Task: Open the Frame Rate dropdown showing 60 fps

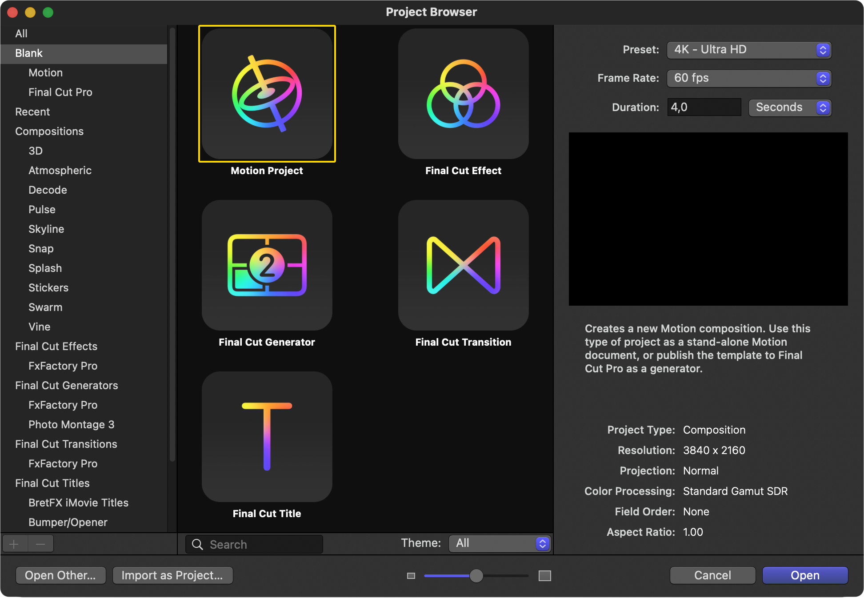Action: [749, 78]
